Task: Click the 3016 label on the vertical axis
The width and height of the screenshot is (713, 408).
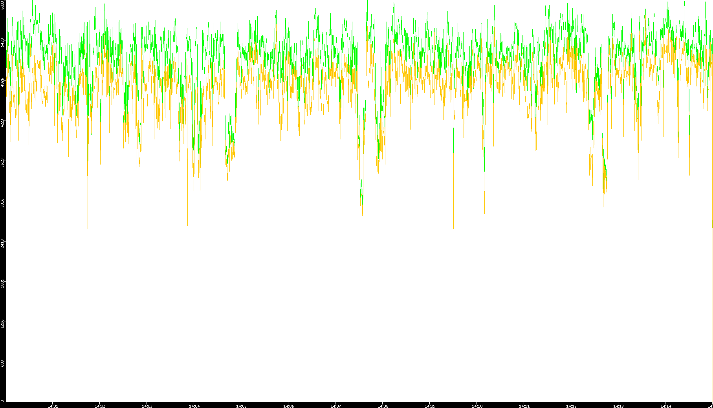Action: coord(3,203)
